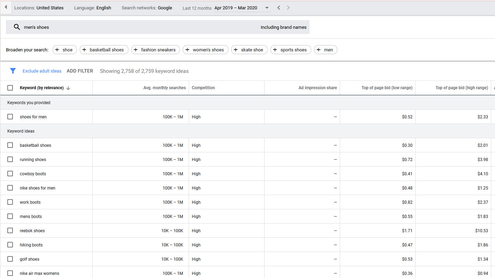Check the 'reebok shoes' row
The width and height of the screenshot is (495, 278).
[10, 230]
